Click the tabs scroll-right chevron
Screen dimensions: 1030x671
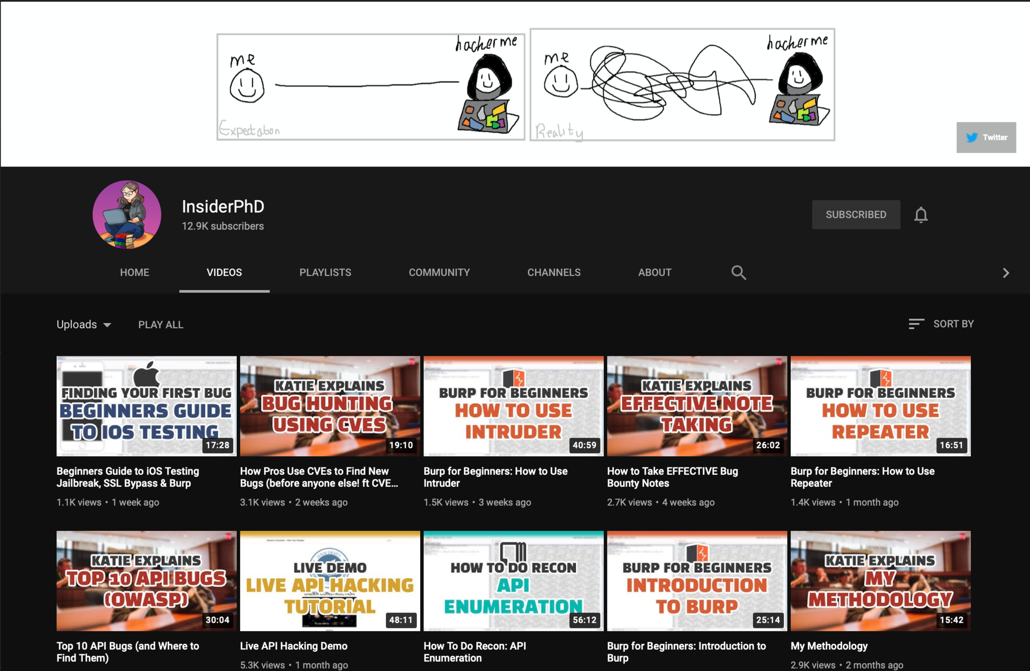tap(1006, 273)
